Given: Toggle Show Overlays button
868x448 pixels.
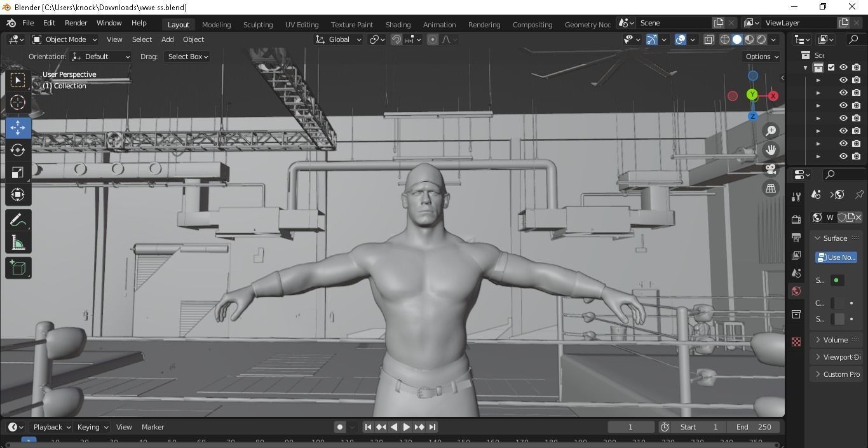Looking at the screenshot, I should coord(681,39).
